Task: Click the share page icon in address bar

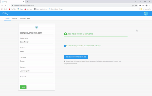Action: click(133, 6)
